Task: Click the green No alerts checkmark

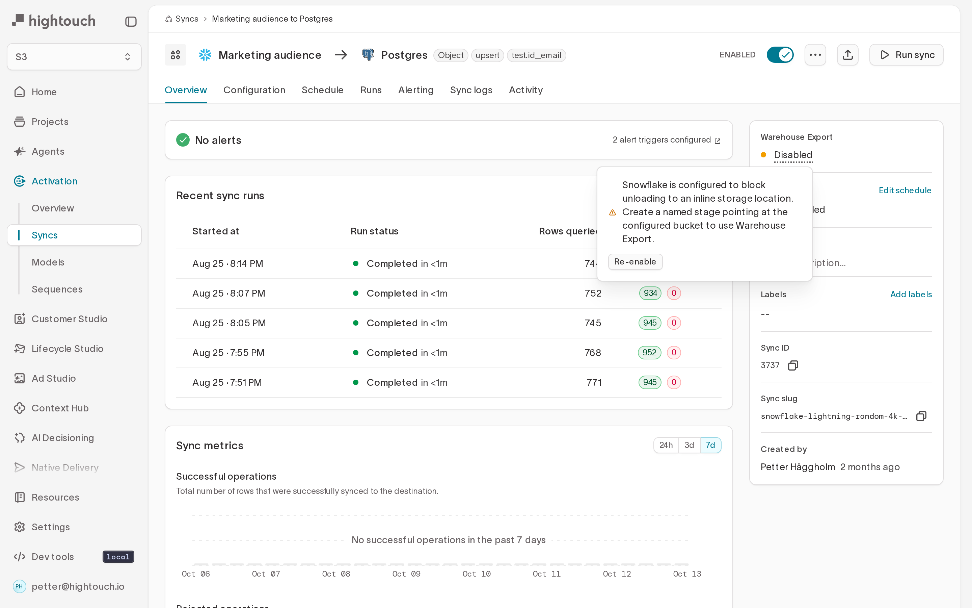Action: coord(183,140)
